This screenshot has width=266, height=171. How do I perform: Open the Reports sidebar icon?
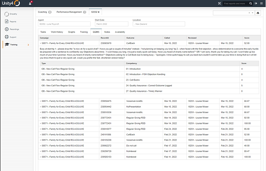[x=7, y=21]
